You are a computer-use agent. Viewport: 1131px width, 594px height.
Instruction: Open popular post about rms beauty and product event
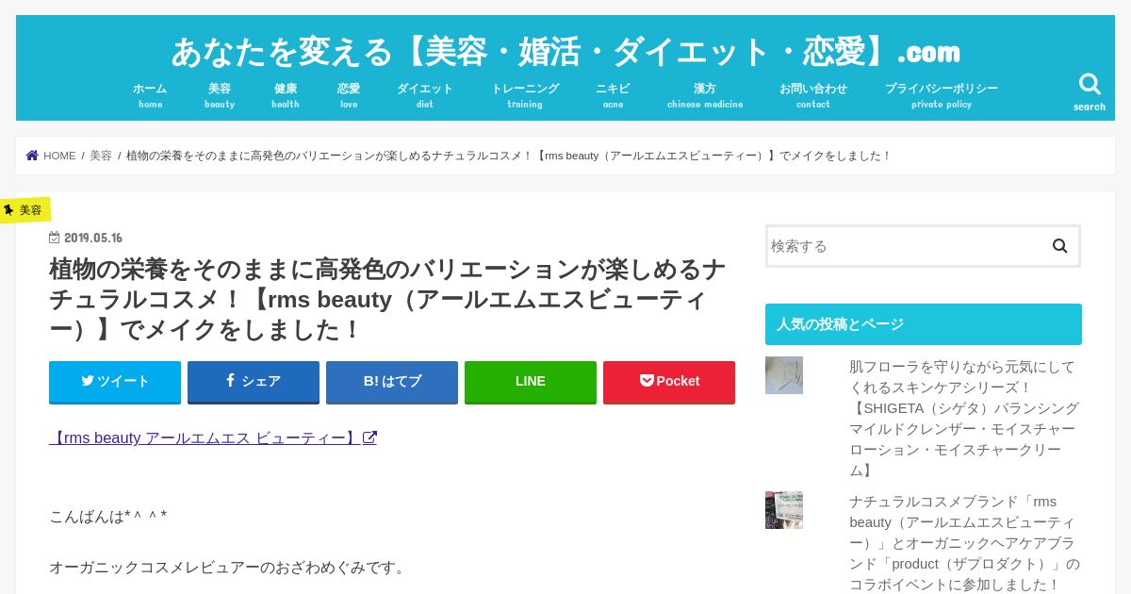point(964,542)
